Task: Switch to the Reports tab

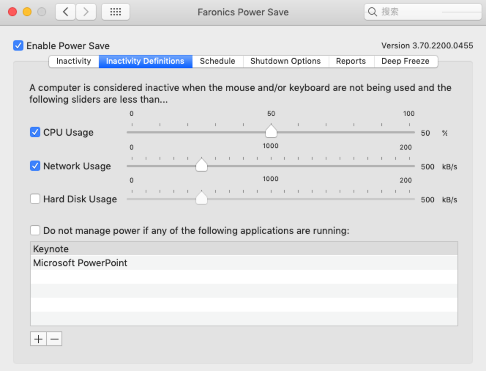Action: click(351, 61)
